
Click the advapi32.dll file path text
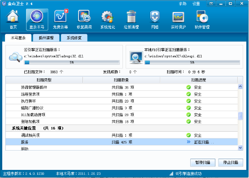coord(54,56)
